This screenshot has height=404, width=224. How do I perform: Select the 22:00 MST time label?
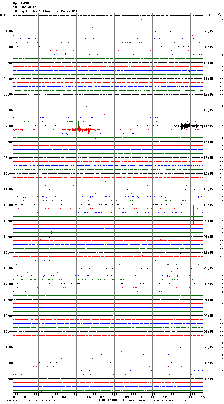coord(8,363)
